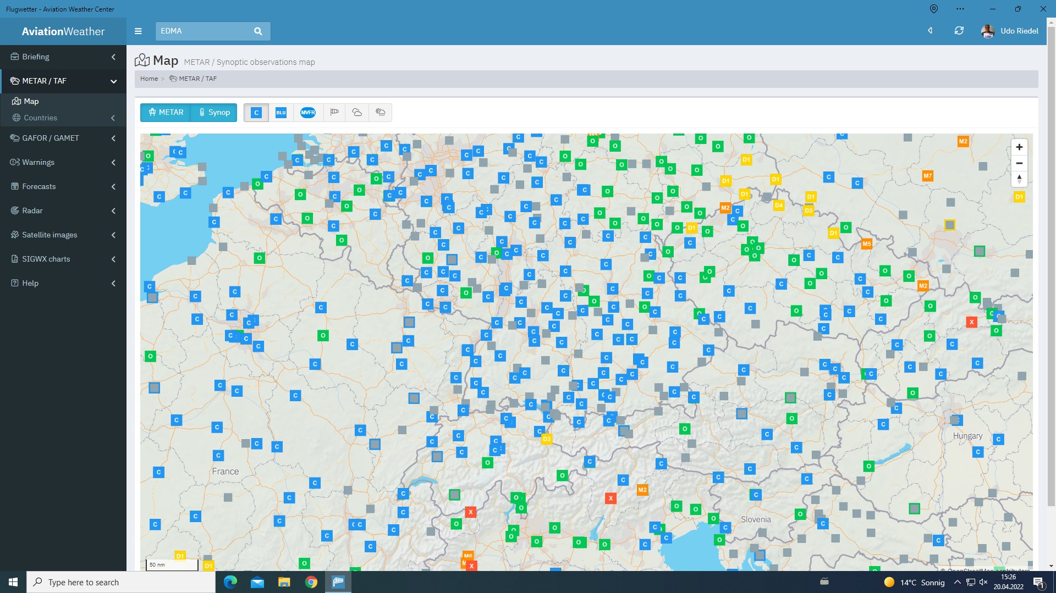The width and height of the screenshot is (1056, 593).
Task: Reset map north orientation arrow
Action: pos(1019,179)
